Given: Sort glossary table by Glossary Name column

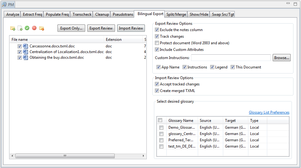Looking at the screenshot, I should (x=182, y=121).
